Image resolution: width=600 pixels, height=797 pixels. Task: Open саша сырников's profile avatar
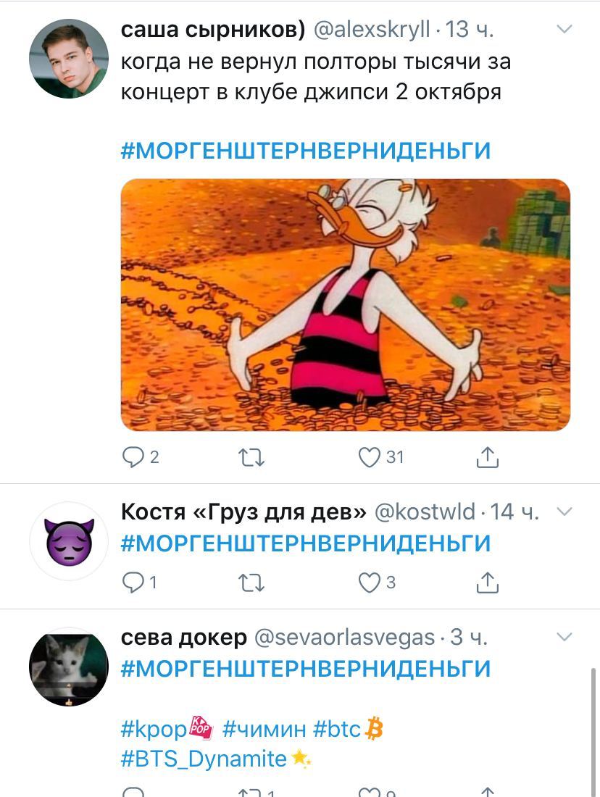coord(69,59)
